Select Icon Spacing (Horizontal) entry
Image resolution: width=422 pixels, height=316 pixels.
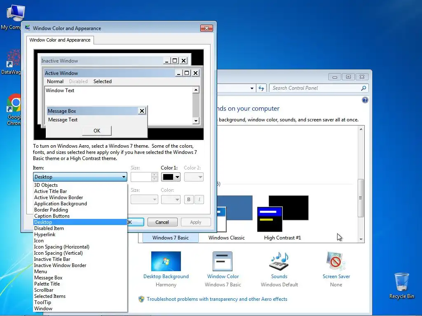click(80, 247)
